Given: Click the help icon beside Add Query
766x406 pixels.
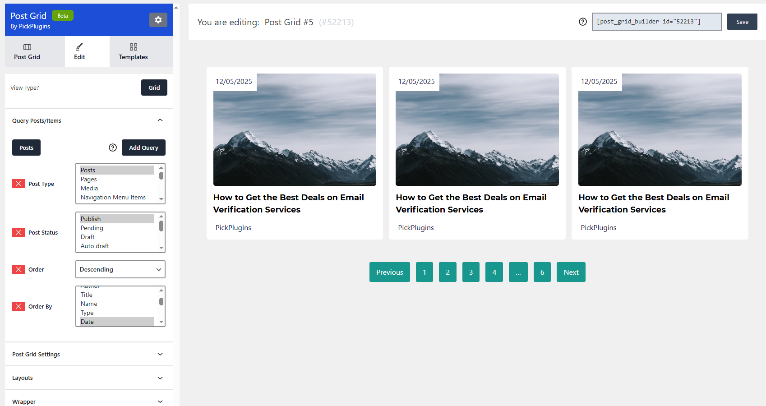Looking at the screenshot, I should [x=113, y=148].
